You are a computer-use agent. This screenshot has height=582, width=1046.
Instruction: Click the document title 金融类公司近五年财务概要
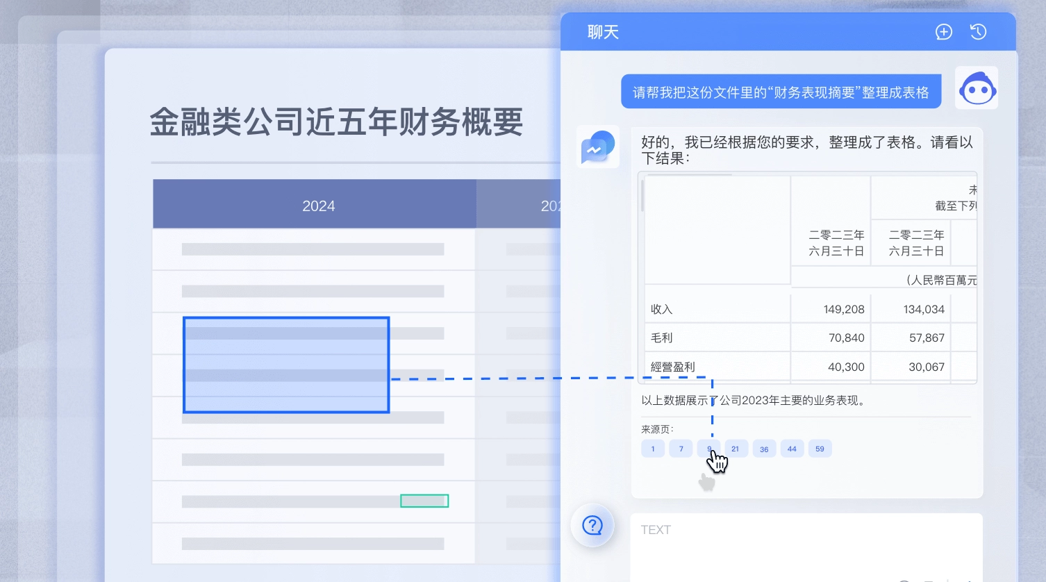pyautogui.click(x=336, y=122)
